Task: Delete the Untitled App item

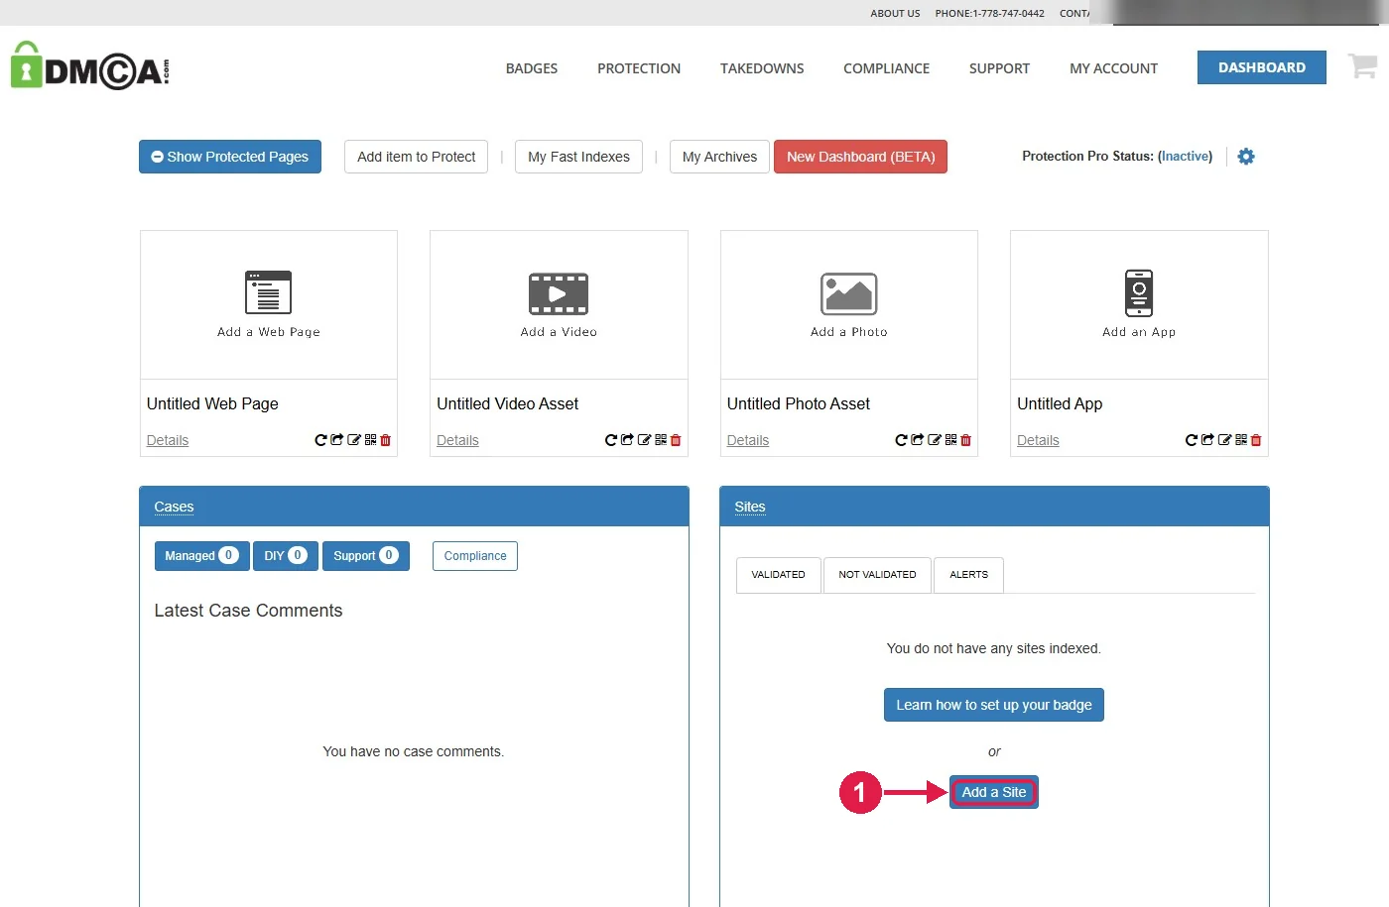Action: 1256,440
